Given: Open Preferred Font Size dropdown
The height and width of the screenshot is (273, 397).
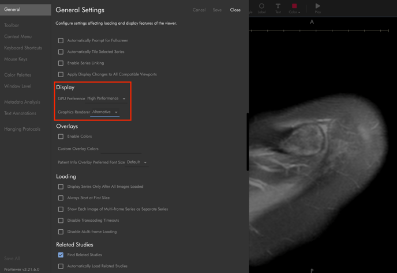Looking at the screenshot, I should tap(137, 162).
